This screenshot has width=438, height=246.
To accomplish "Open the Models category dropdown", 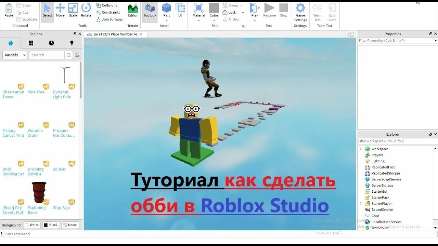I will click(14, 55).
